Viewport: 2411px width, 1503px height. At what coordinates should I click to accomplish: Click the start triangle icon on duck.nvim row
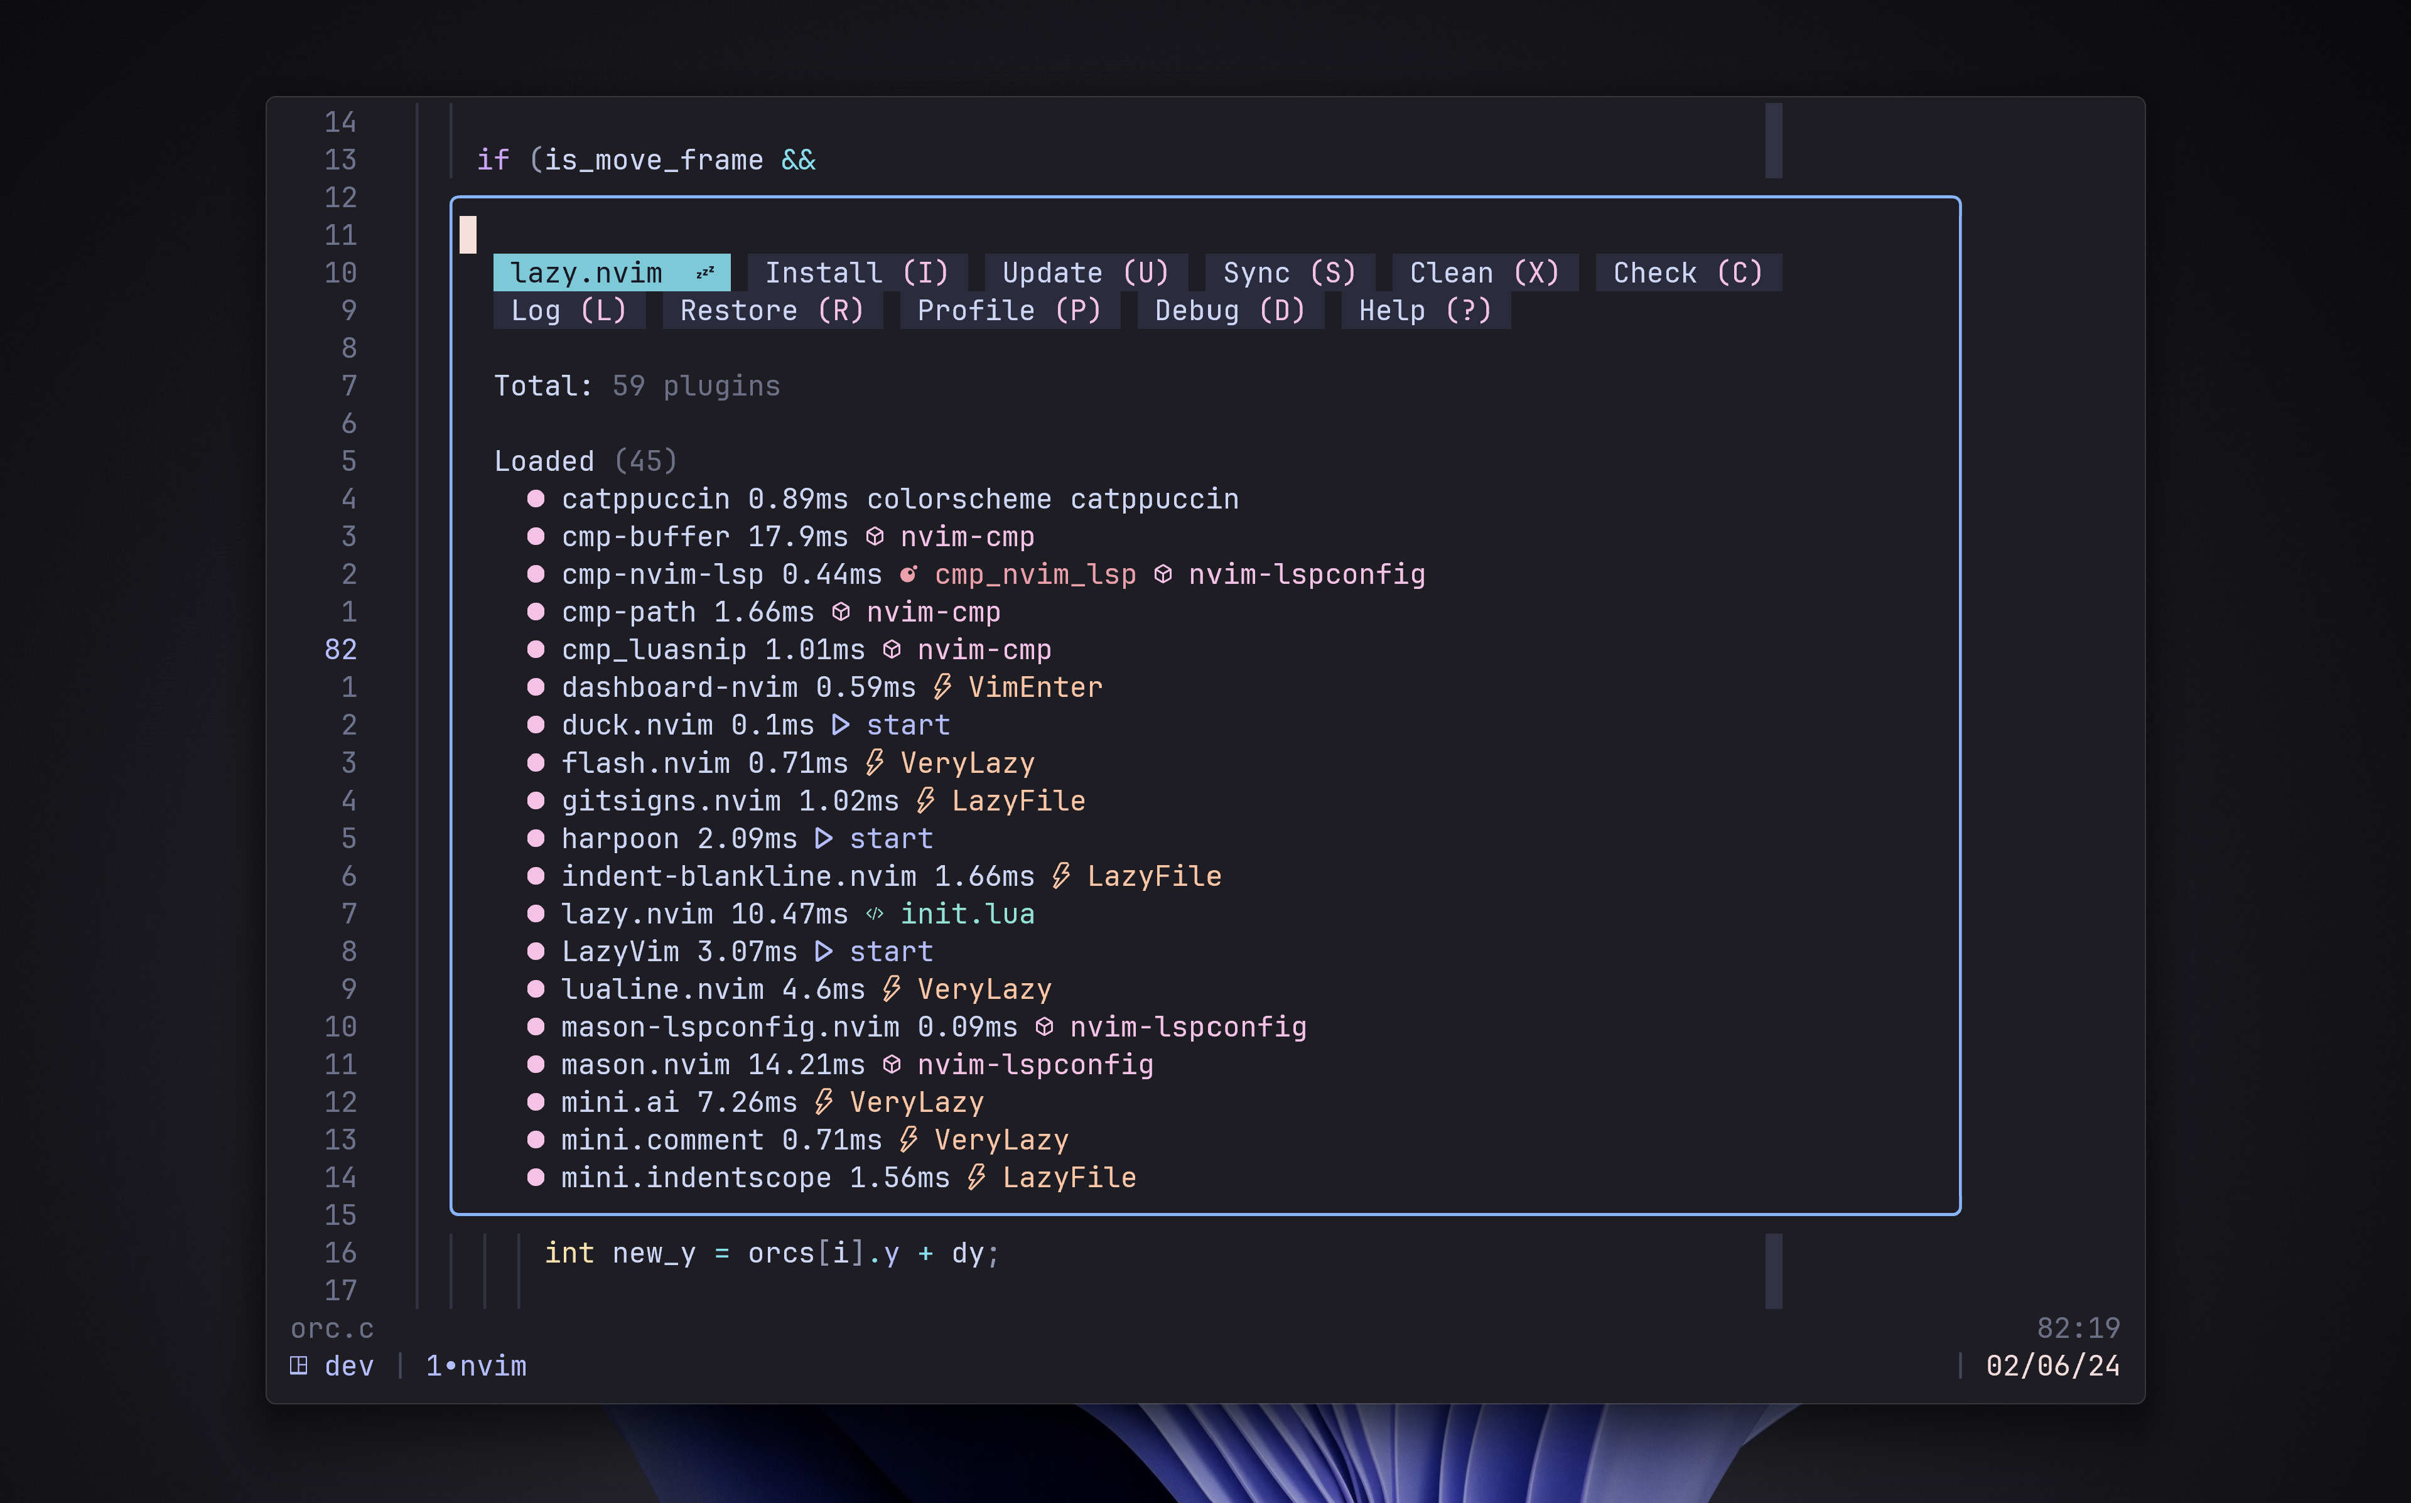pos(841,725)
